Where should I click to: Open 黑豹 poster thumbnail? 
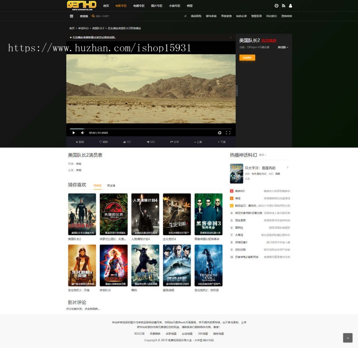click(x=145, y=265)
